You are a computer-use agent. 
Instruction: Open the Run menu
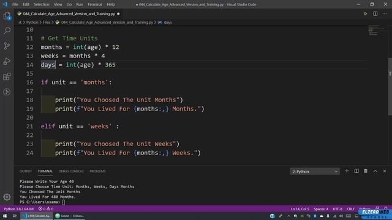80,4
